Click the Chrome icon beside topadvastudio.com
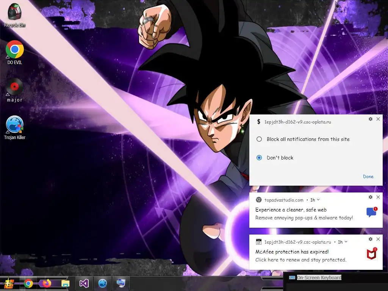Image resolution: width=388 pixels, height=291 pixels. (x=258, y=200)
